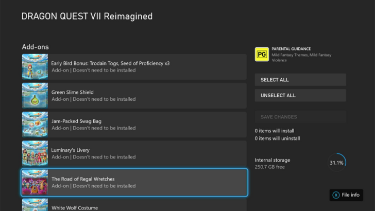Choose the Green Slime Shield add-on
Image resolution: width=375 pixels, height=211 pixels.
(x=147, y=96)
